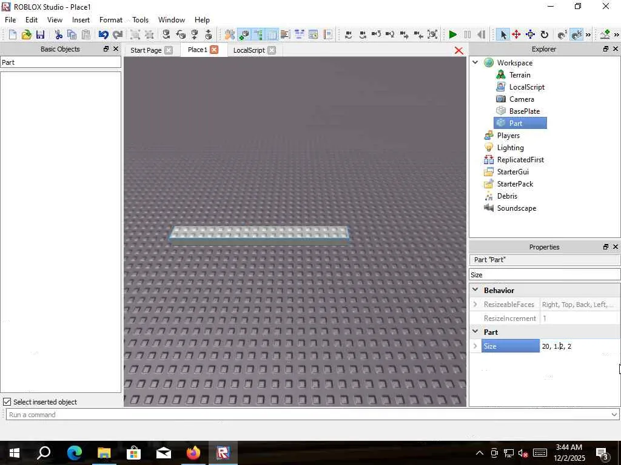
Task: Click the Basic Objects search field
Action: coord(61,62)
